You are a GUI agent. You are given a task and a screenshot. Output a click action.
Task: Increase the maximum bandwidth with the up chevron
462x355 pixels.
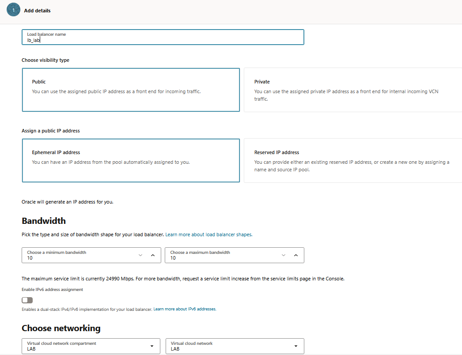296,255
